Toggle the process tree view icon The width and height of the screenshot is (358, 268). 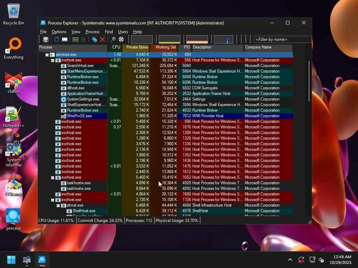[x=84, y=39]
